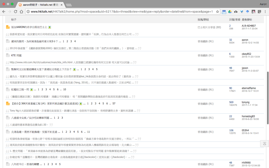Jump to page 11 of 北港島綫 thread
This screenshot has width=269, height=168.
(x=89, y=132)
